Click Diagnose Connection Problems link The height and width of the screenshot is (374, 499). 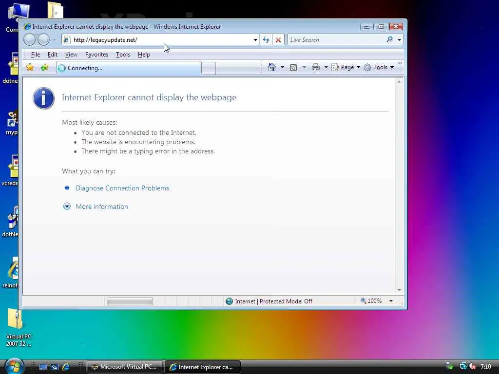(x=122, y=188)
